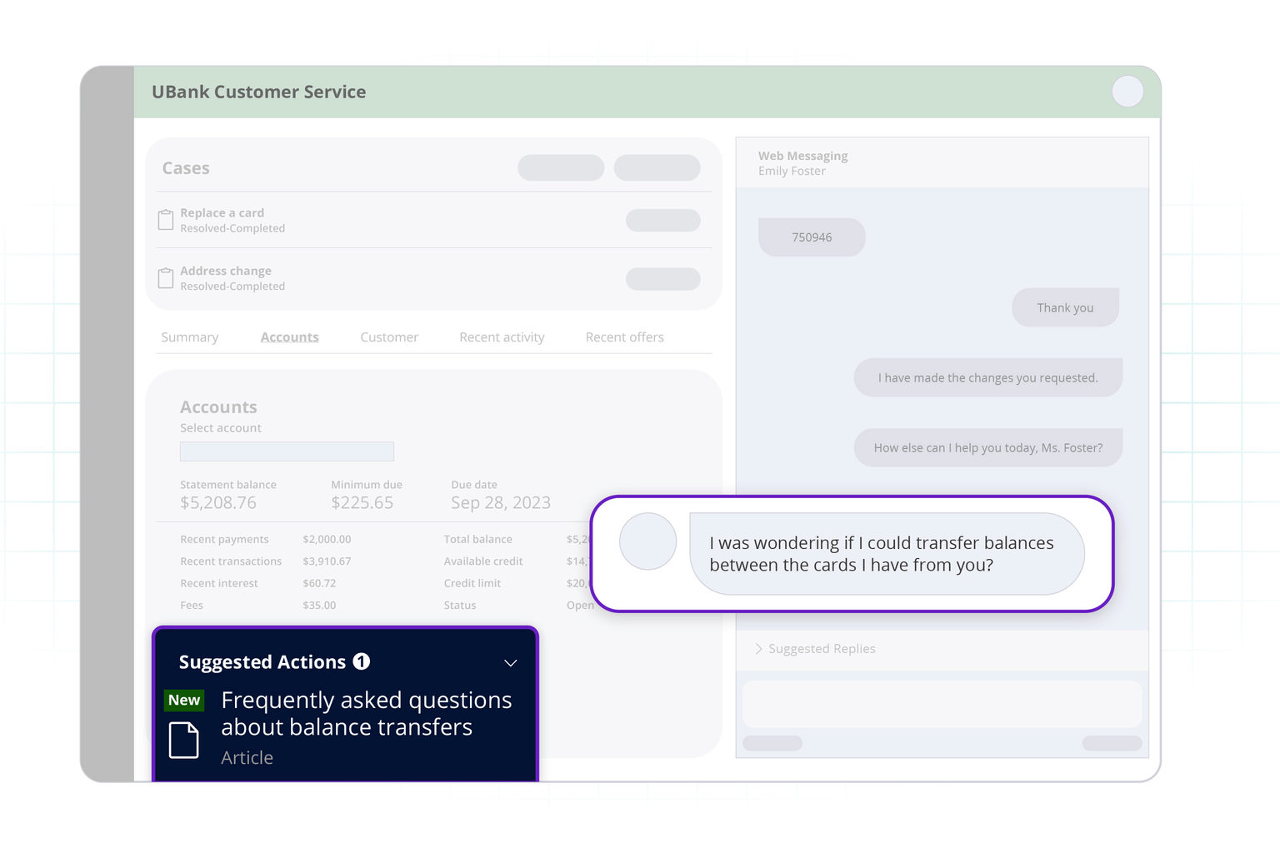Click the customer avatar on the highlighted message

[x=647, y=541]
